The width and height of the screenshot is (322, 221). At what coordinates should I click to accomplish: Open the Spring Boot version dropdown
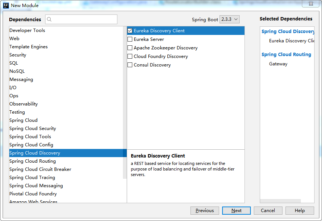[229, 19]
